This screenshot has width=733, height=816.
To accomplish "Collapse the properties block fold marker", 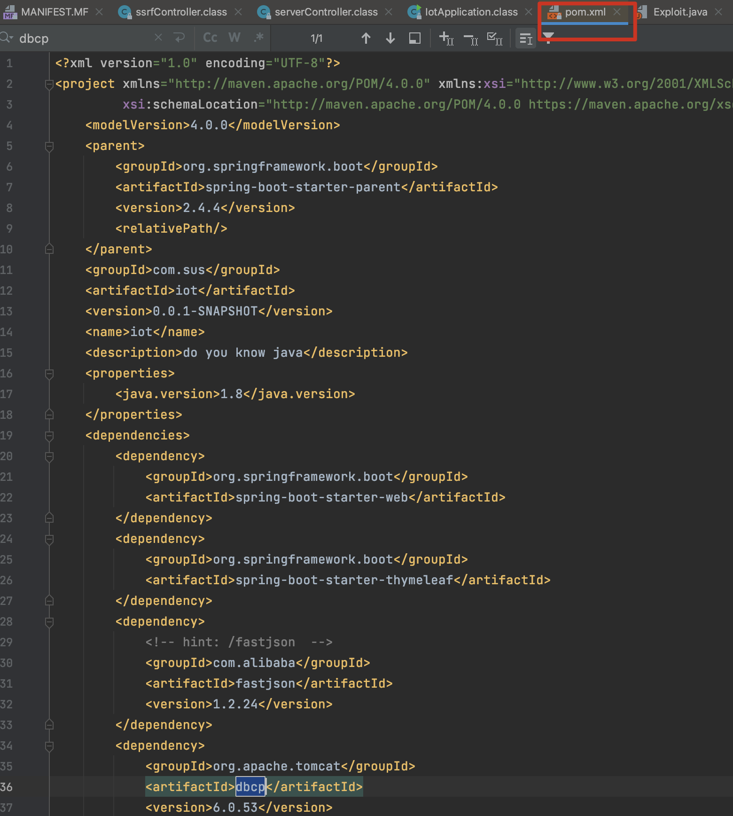I will click(x=49, y=374).
